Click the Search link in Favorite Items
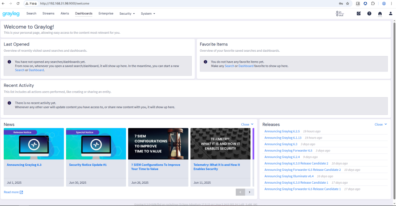Viewport: 396px width, 206px height. [x=229, y=66]
